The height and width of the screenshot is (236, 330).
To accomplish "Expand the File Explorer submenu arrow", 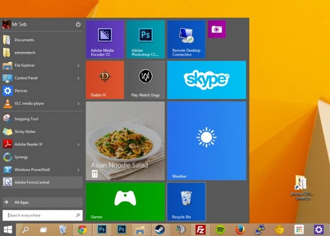I will point(78,66).
